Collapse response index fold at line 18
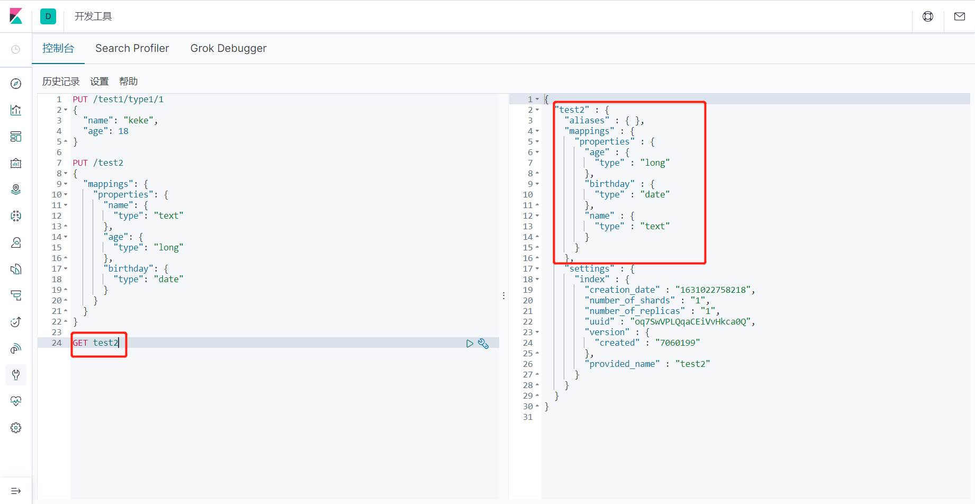975x504 pixels. 537,280
